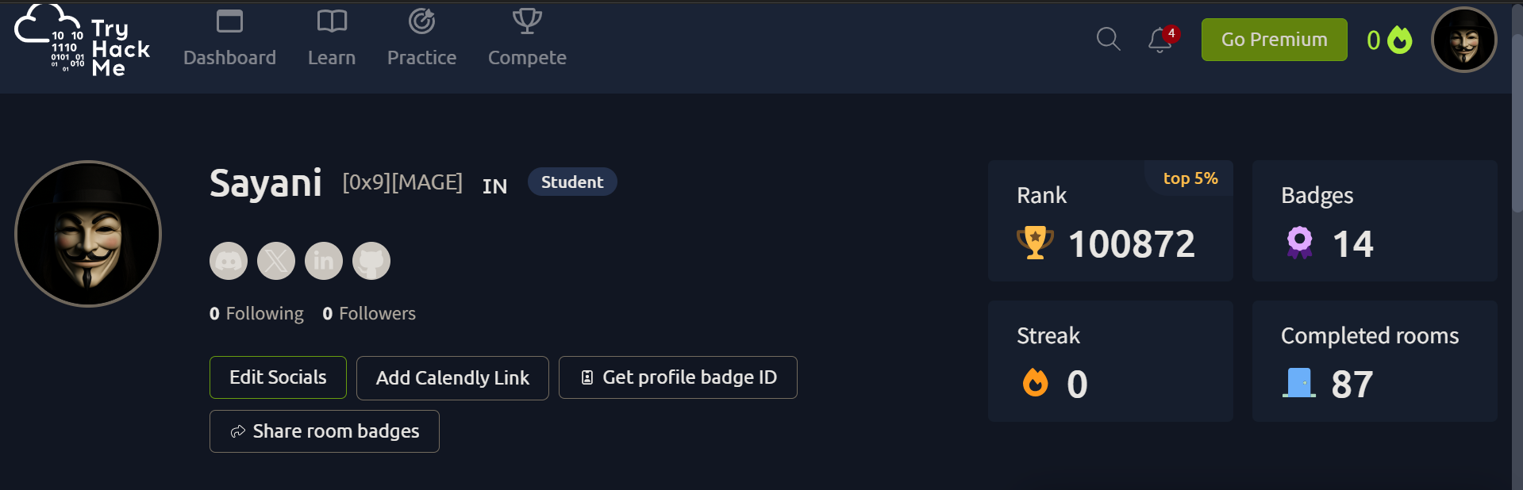
Task: Open the search icon
Action: 1108,39
